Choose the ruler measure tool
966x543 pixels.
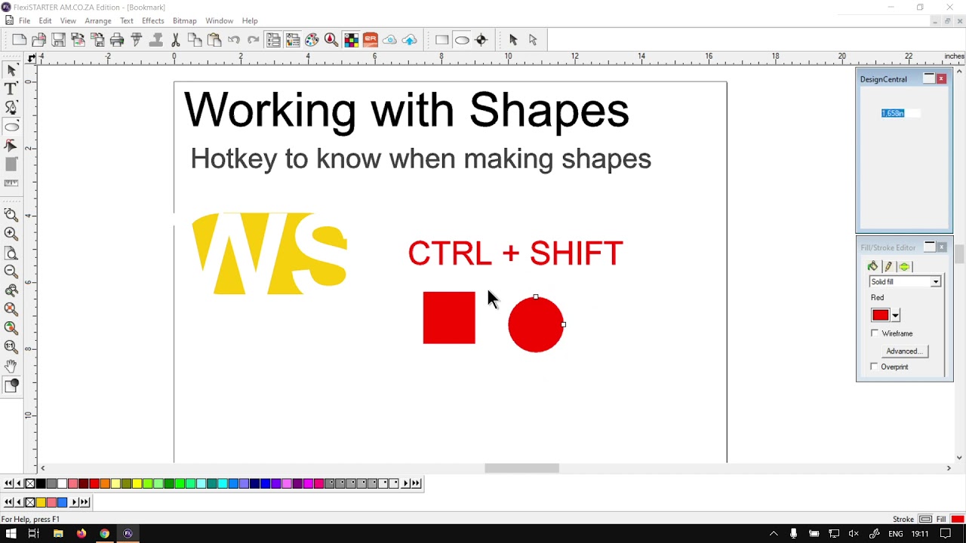pyautogui.click(x=11, y=183)
